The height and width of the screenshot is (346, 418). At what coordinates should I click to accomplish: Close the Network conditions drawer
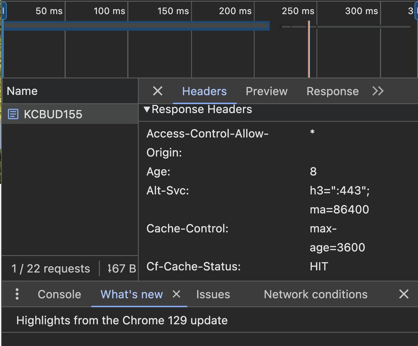pyautogui.click(x=403, y=294)
